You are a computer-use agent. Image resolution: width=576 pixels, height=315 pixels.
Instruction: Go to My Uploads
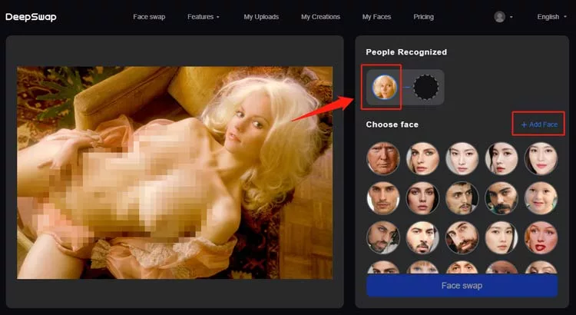pos(261,17)
